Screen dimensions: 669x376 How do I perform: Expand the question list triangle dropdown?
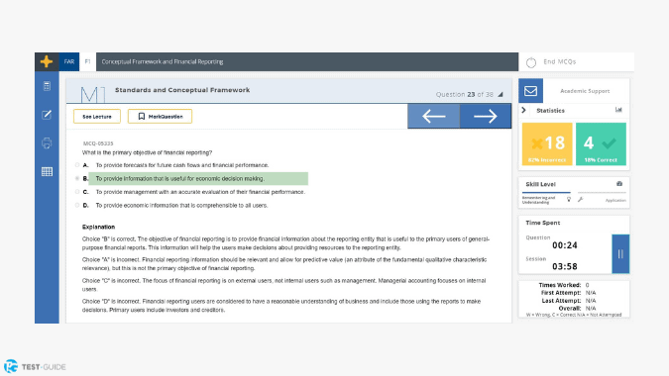tap(501, 95)
